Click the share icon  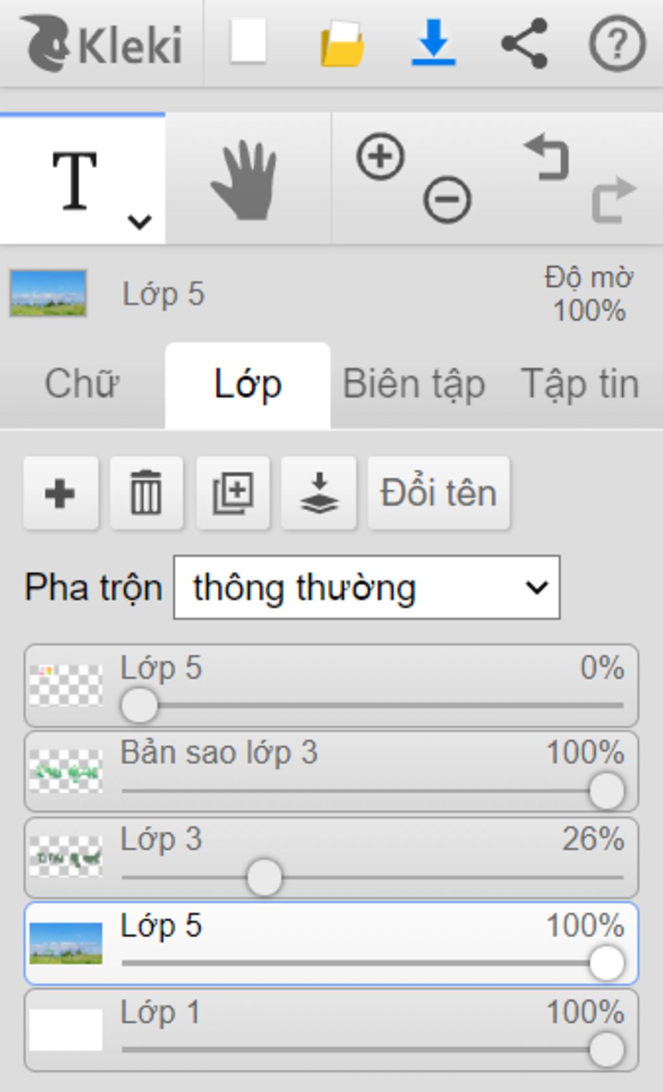pos(525,43)
